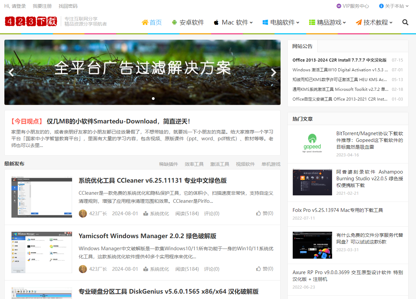Click the 找回密码 link
416x299 pixels.
point(68,6)
